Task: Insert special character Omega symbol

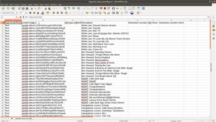Action: click(113, 8)
